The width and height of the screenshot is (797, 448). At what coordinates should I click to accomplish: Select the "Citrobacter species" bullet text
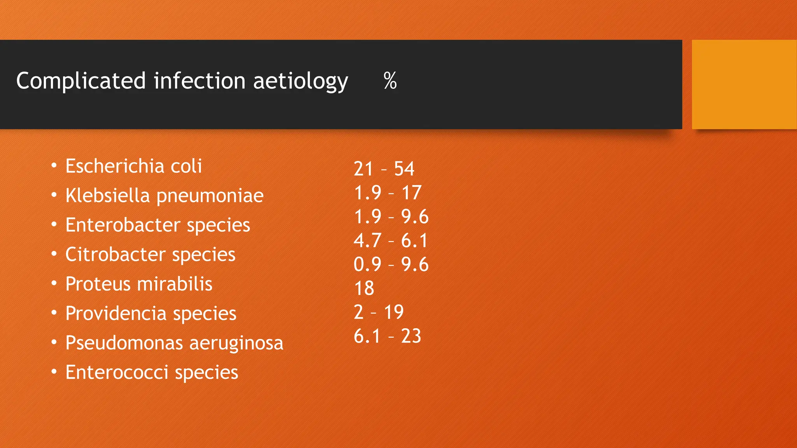point(150,254)
